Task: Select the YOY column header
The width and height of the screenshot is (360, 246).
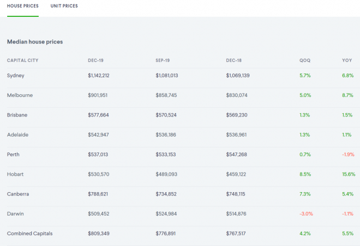Action: pyautogui.click(x=346, y=60)
